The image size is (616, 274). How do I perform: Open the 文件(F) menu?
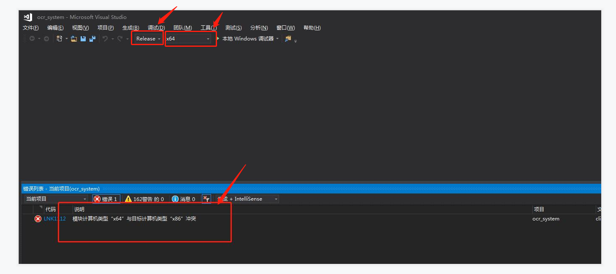pos(30,28)
